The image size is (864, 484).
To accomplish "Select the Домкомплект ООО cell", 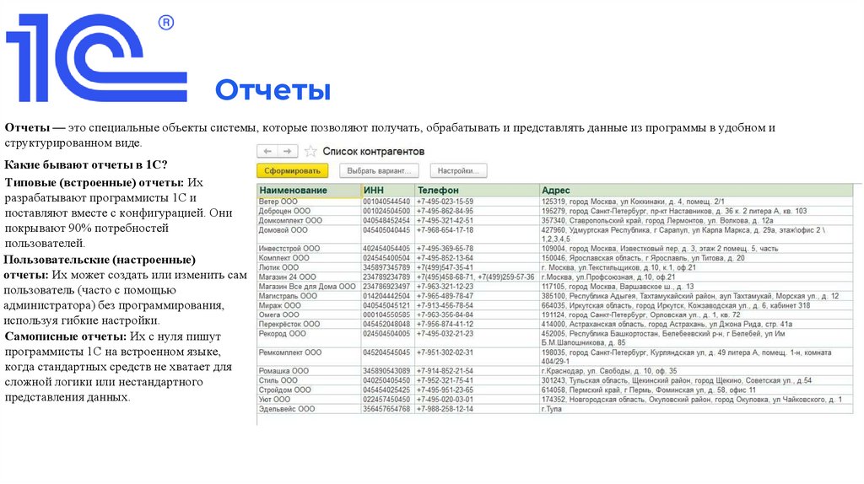I will point(309,220).
